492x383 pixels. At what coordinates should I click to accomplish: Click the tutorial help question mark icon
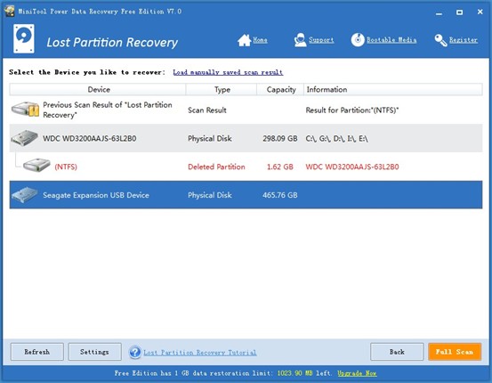click(135, 352)
